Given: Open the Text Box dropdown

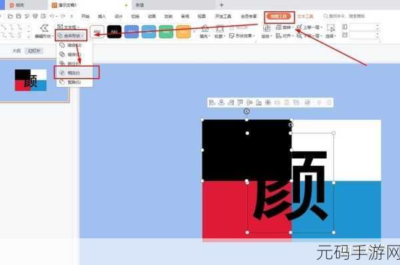Looking at the screenshot, I should pyautogui.click(x=69, y=27).
